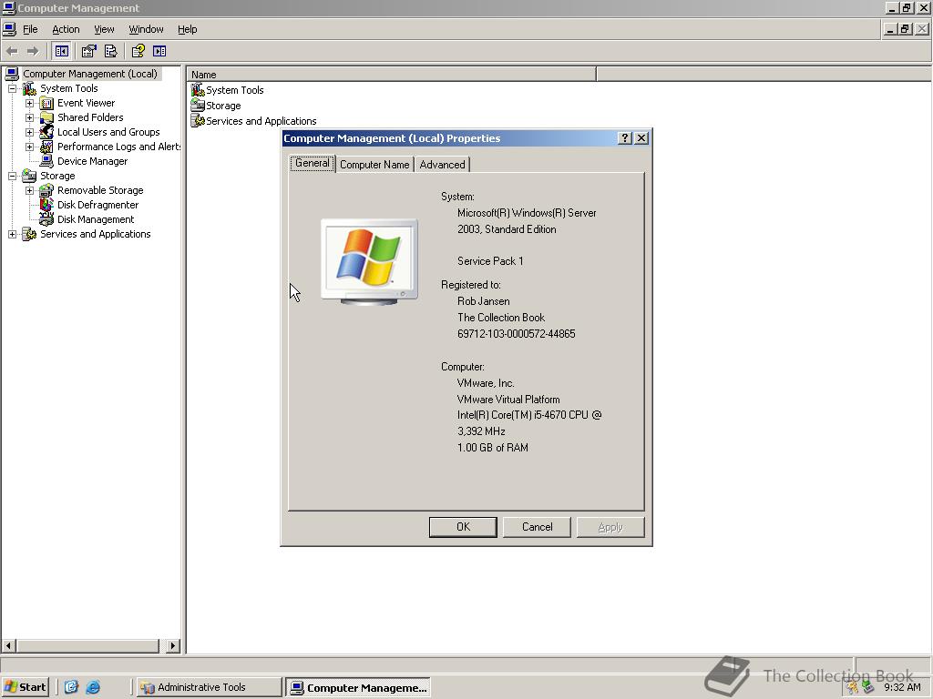Expand the Shared Folders node
The height and width of the screenshot is (699, 933).
tap(29, 117)
